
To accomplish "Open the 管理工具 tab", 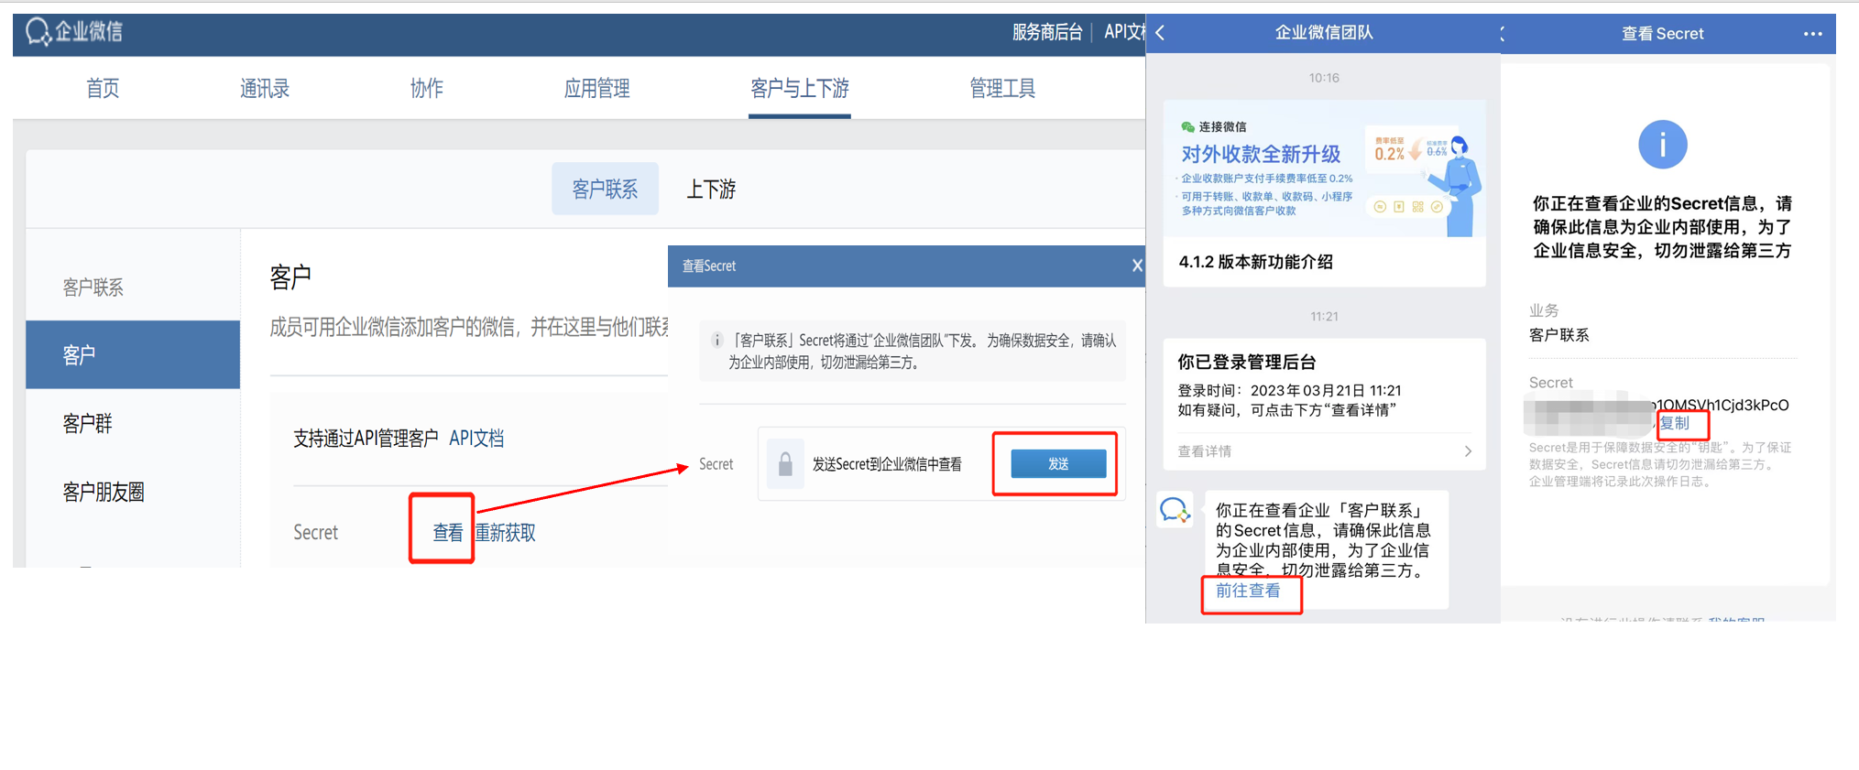I will (x=1002, y=89).
